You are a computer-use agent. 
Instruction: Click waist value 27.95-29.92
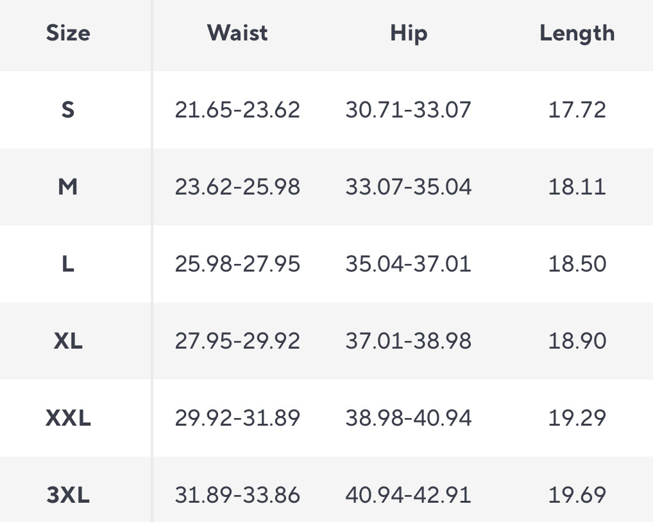click(x=237, y=341)
